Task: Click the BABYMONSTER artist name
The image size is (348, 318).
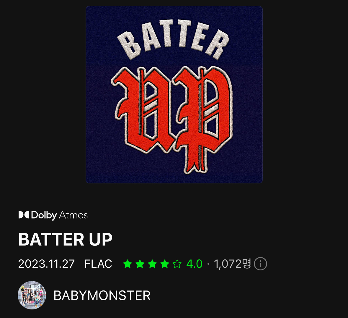Action: [102, 296]
